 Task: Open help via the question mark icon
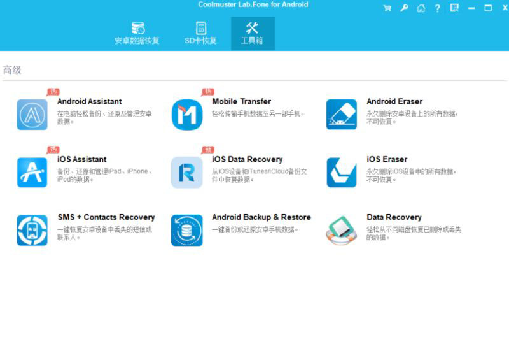pos(438,8)
